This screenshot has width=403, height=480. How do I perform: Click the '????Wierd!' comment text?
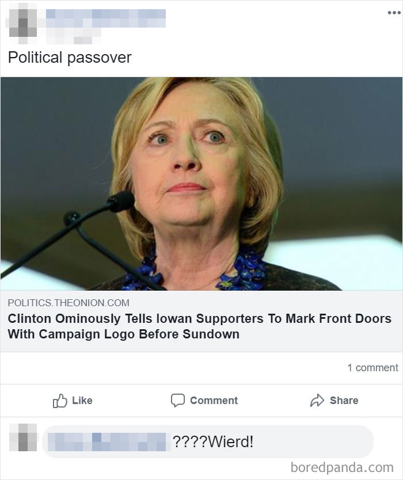(x=213, y=442)
